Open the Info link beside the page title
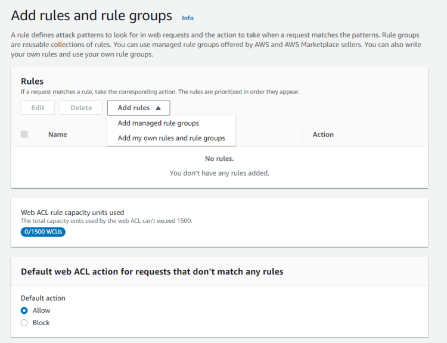 pos(188,18)
